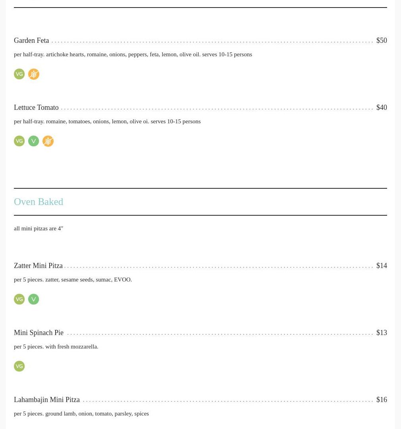Click the $50 price for Garden Feta
Viewport: 401px width, 429px height.
point(381,40)
